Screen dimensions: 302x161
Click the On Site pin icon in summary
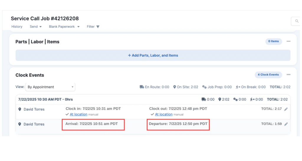click(x=175, y=87)
